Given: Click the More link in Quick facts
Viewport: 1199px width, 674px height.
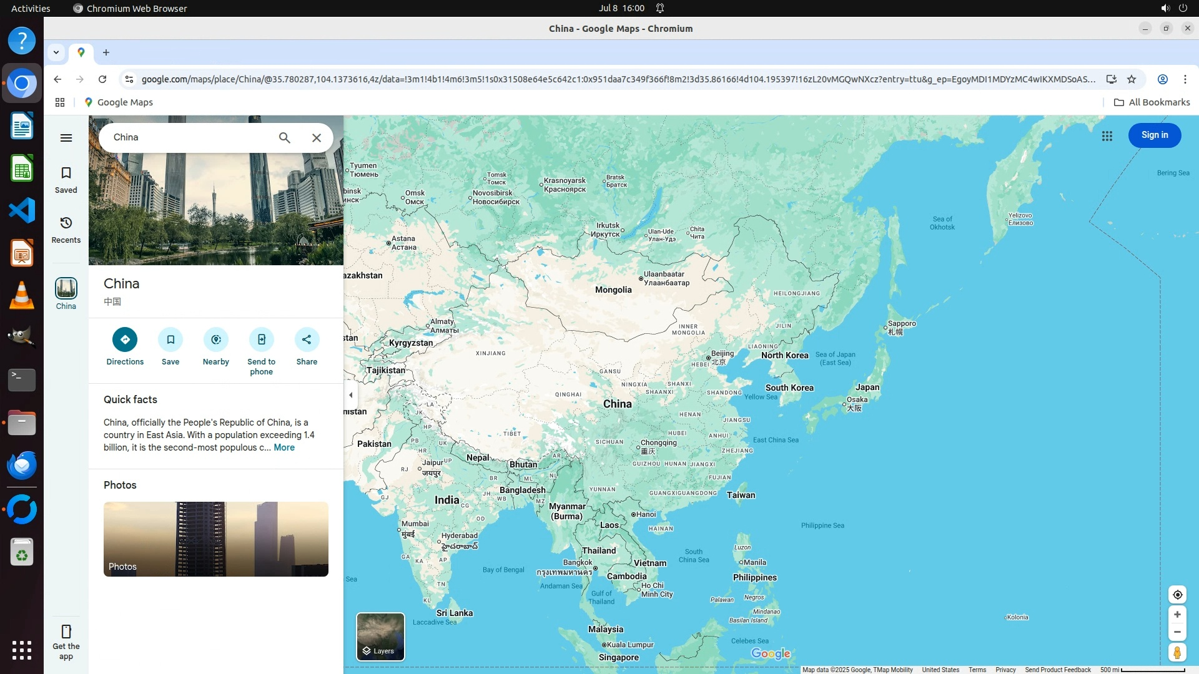Looking at the screenshot, I should click(x=284, y=447).
